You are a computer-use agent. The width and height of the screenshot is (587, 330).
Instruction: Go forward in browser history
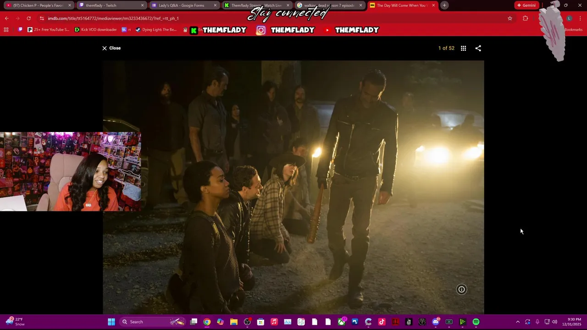(17, 18)
